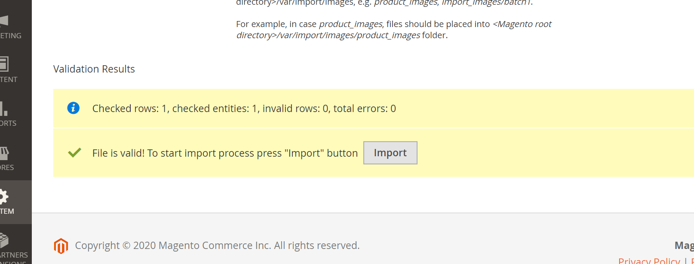Screen dimensions: 694x264
Task: Click the green checkmark validation icon
Action: click(74, 152)
